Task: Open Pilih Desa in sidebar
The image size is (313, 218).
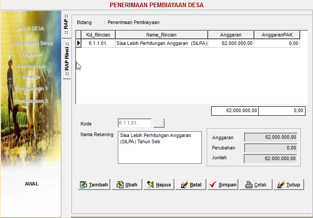Action: pos(31,28)
